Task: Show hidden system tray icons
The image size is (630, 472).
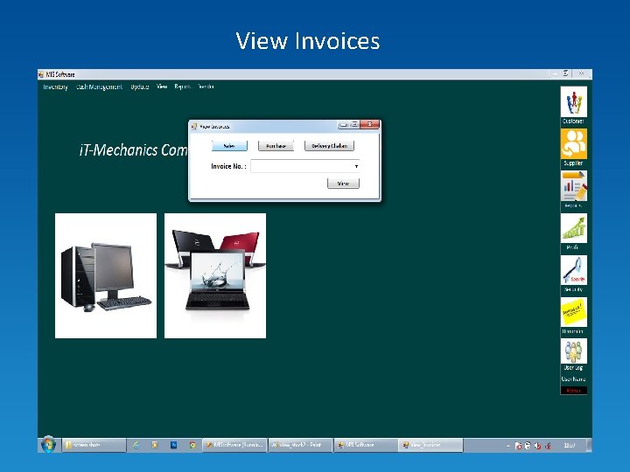Action: click(507, 446)
